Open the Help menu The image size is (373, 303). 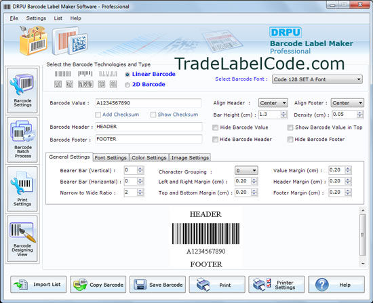76,18
